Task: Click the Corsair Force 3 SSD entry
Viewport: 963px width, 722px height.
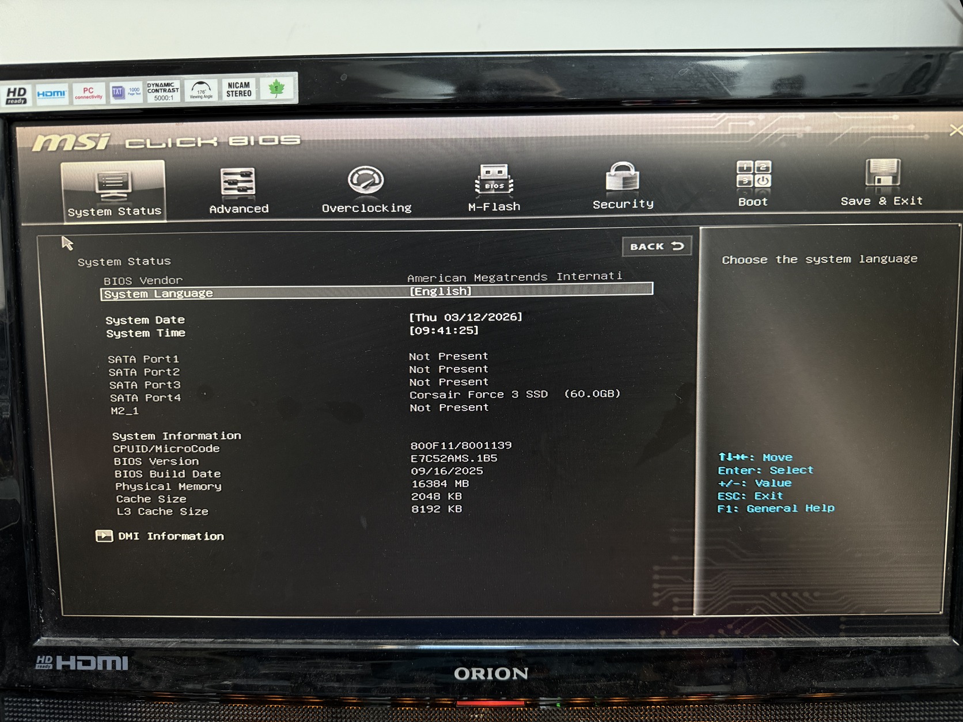Action: coord(515,394)
